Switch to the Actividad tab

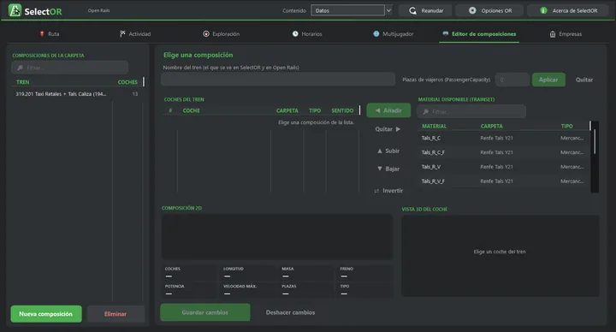coord(135,33)
